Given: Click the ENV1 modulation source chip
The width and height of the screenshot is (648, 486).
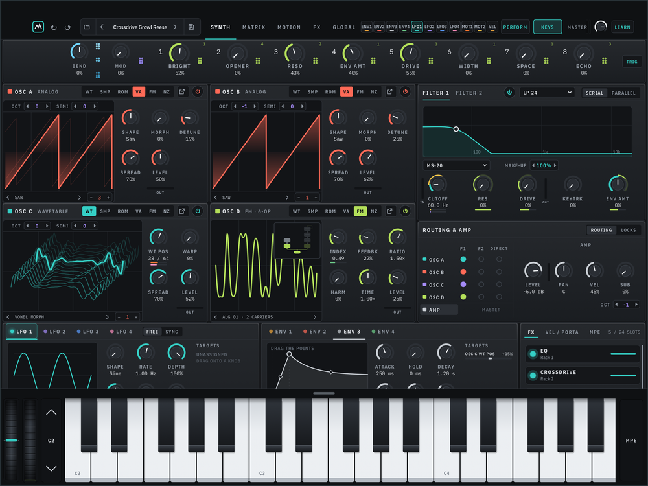Looking at the screenshot, I should (x=367, y=27).
